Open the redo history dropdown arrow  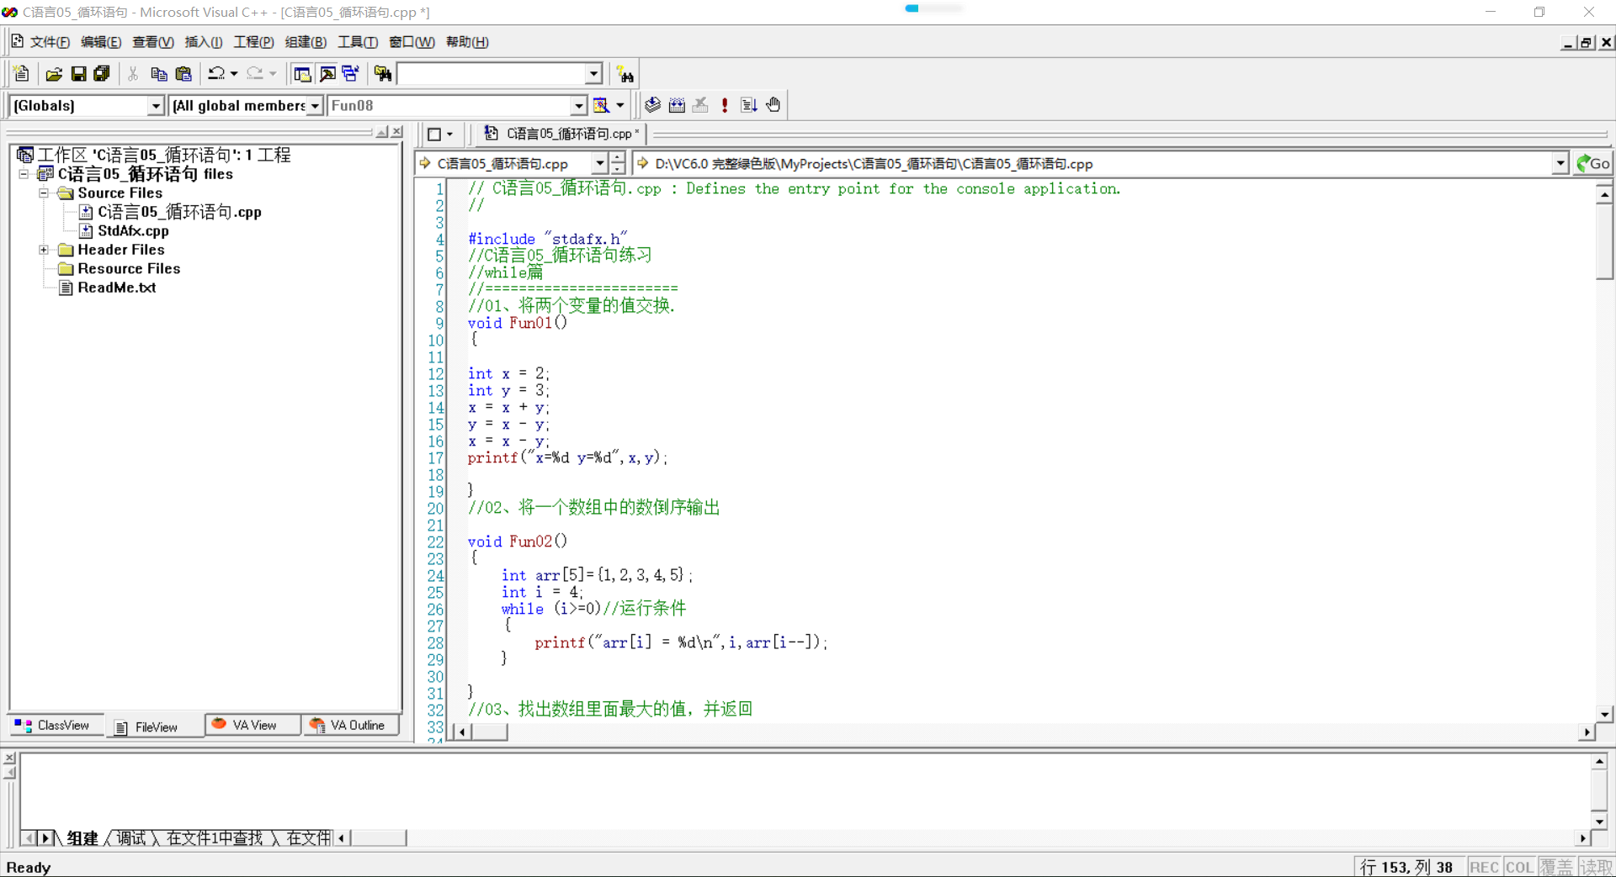(273, 74)
